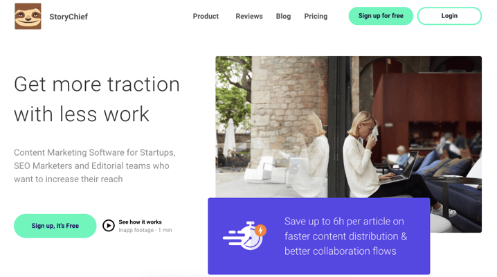Click the Login button

click(449, 16)
